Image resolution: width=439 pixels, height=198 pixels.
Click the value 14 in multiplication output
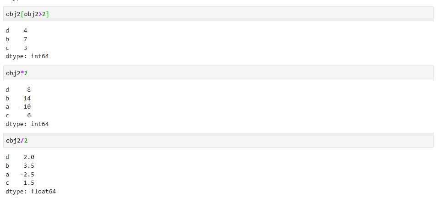pos(27,98)
